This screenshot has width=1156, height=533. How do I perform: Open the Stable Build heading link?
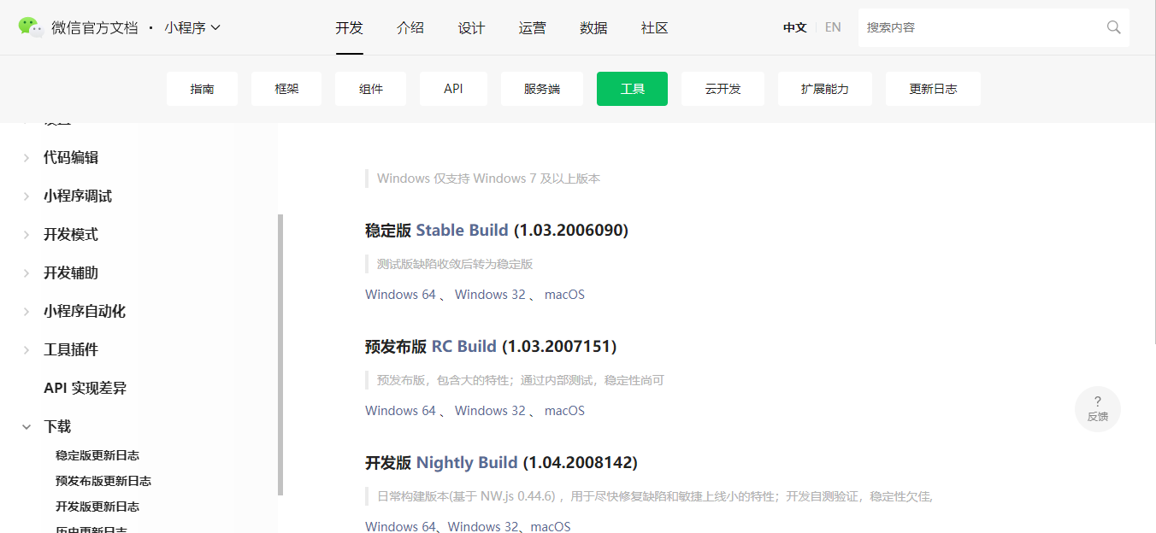coord(462,231)
